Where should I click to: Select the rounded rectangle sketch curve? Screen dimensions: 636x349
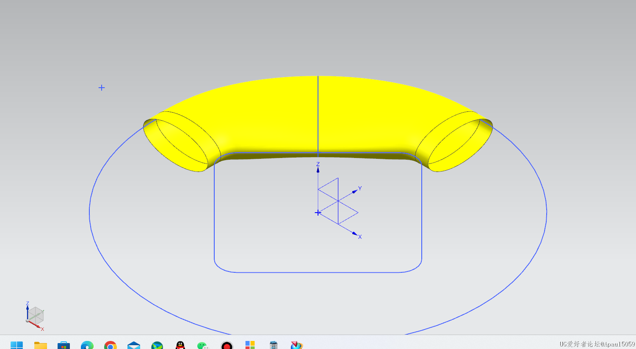click(318, 272)
